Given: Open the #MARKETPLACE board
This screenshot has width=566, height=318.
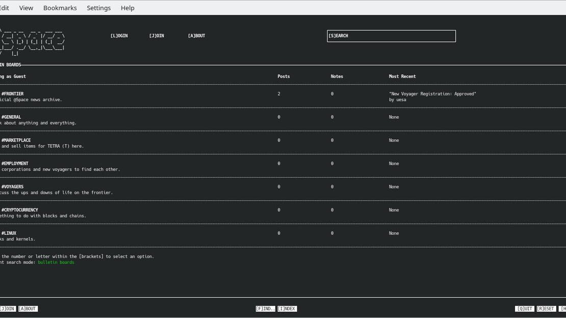Looking at the screenshot, I should [16, 140].
